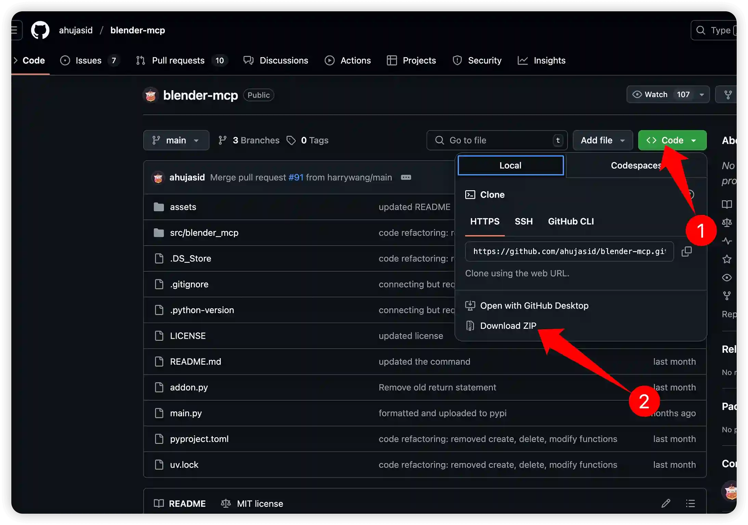The image size is (748, 525).
Task: Click the star icon in About sidebar
Action: tap(727, 259)
